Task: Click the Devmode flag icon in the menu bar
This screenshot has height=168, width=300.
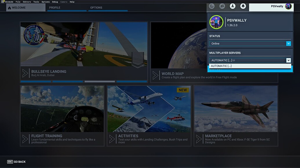Action: [3, 1]
